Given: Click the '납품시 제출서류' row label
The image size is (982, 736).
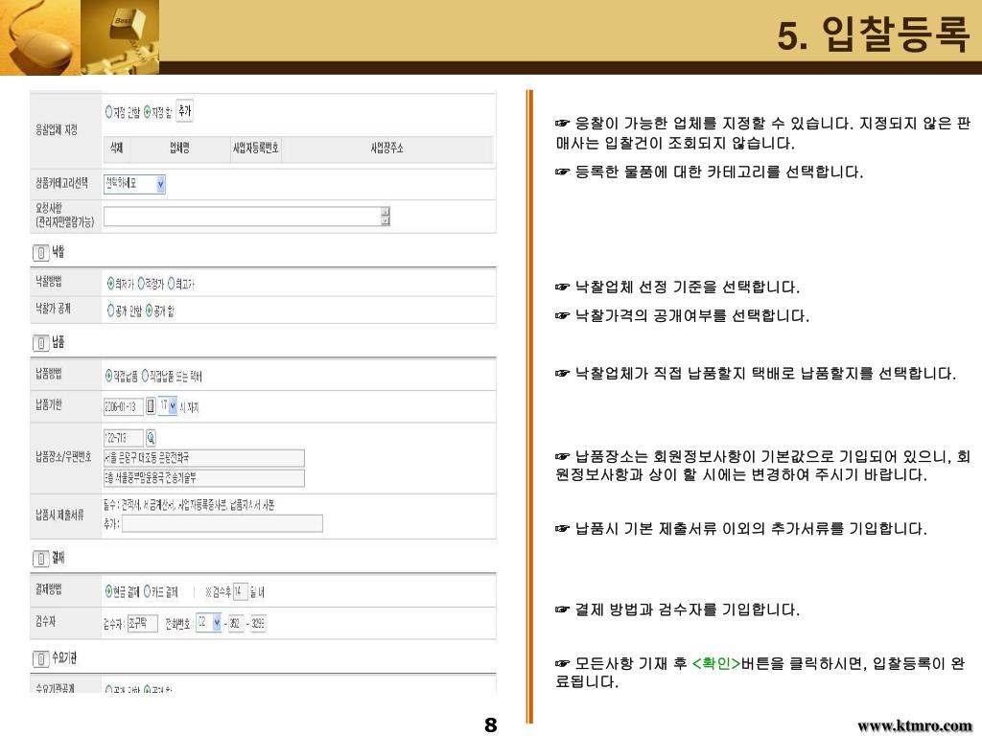Looking at the screenshot, I should 59,515.
